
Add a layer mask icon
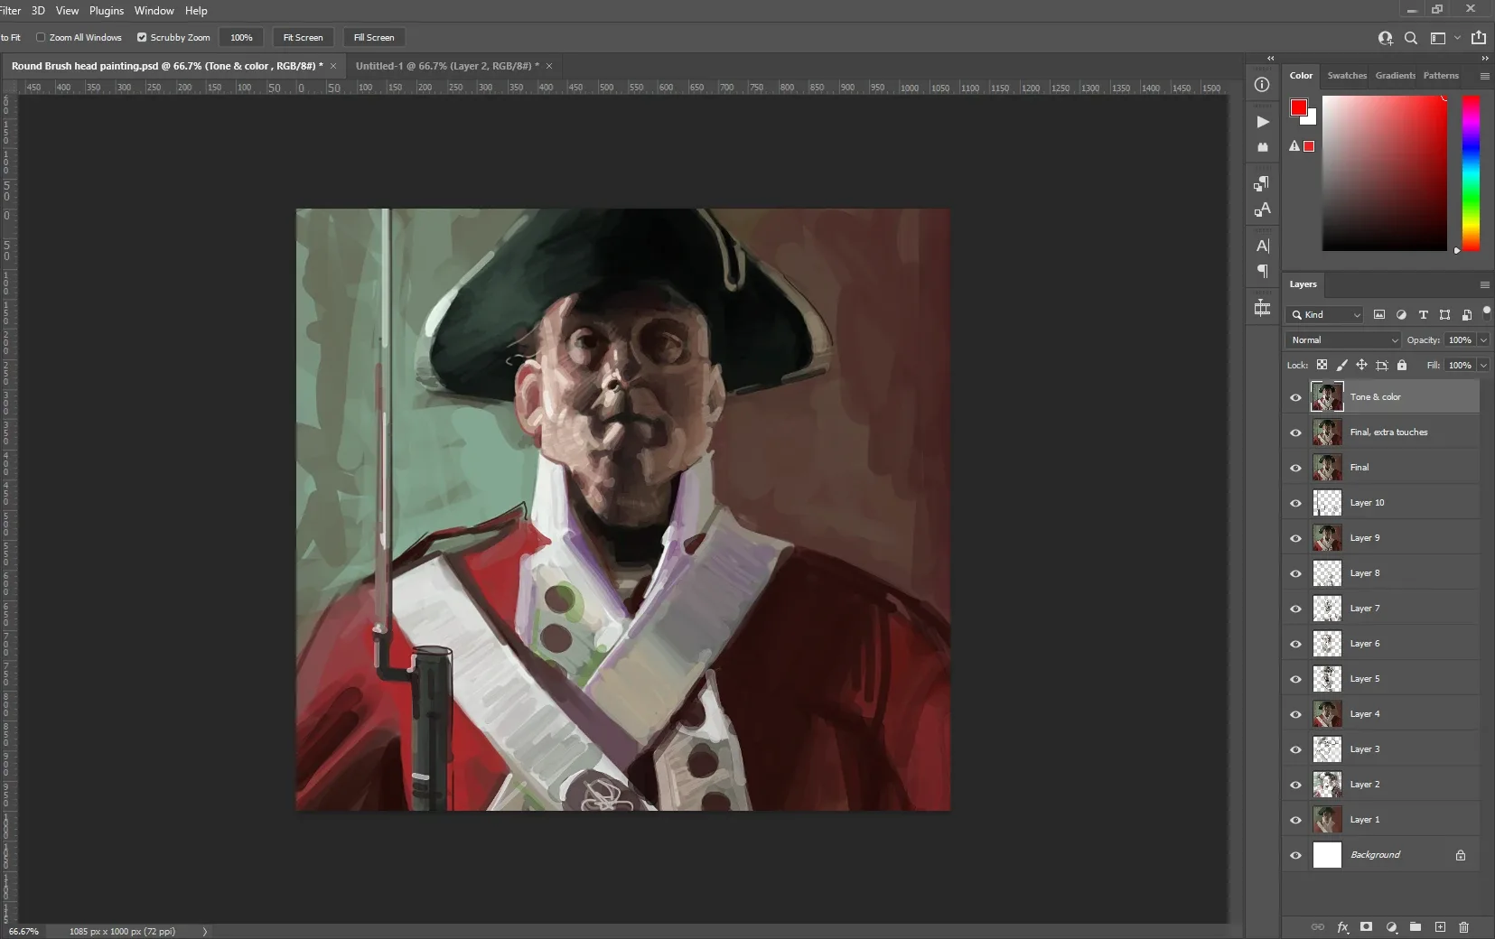pyautogui.click(x=1367, y=927)
